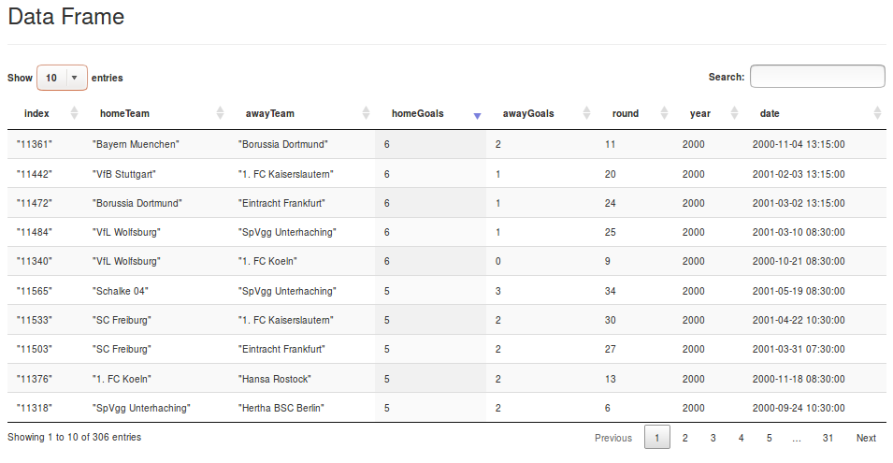The image size is (893, 463).
Task: Toggle the homeGoals descending sort arrow
Action: 477,116
